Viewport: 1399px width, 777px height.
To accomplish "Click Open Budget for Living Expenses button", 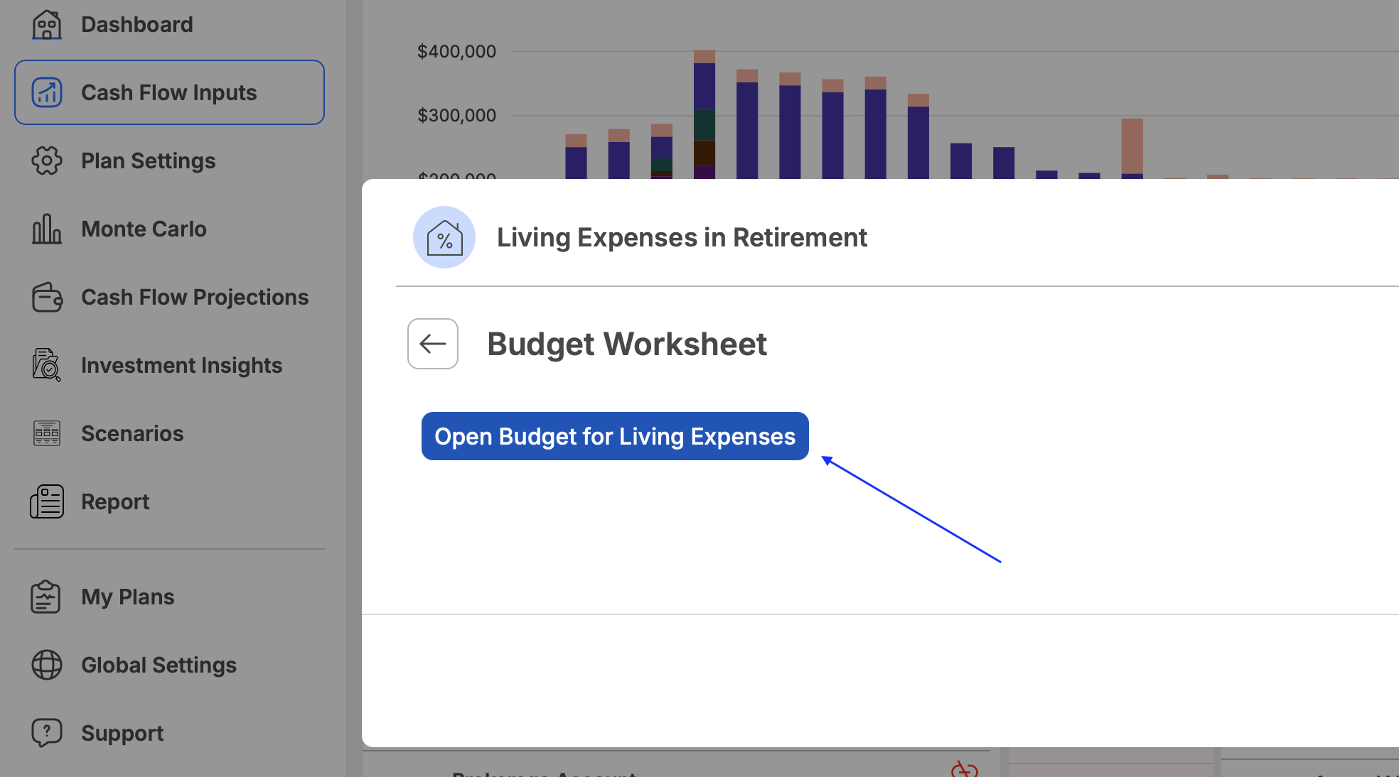I will [615, 436].
